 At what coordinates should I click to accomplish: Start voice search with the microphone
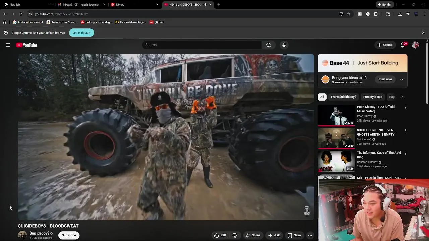tap(284, 45)
